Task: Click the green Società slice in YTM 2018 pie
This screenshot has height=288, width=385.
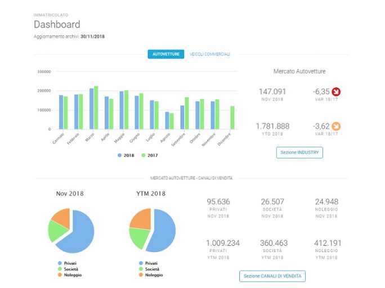Action: click(139, 237)
